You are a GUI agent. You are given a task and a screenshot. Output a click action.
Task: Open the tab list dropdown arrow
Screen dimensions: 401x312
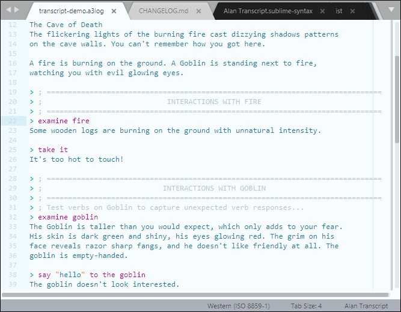(391, 10)
